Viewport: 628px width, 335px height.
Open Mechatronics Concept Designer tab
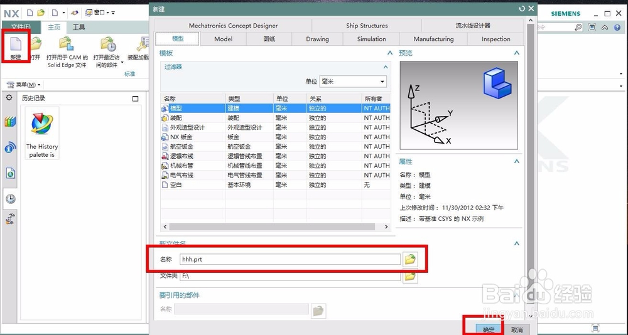coord(233,25)
